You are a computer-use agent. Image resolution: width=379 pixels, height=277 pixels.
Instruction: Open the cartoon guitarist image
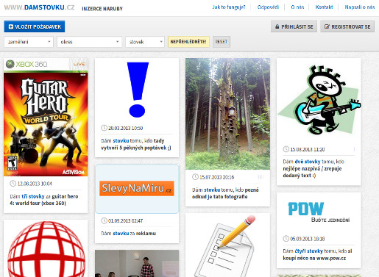point(319,100)
